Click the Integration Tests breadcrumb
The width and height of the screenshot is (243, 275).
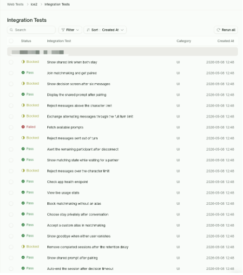pos(57,4)
